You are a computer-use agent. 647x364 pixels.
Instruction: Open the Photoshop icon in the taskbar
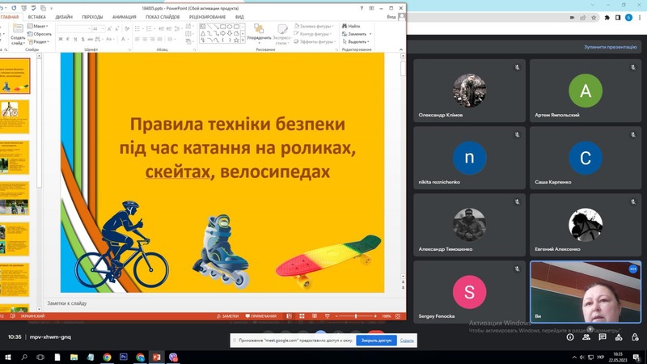124,357
